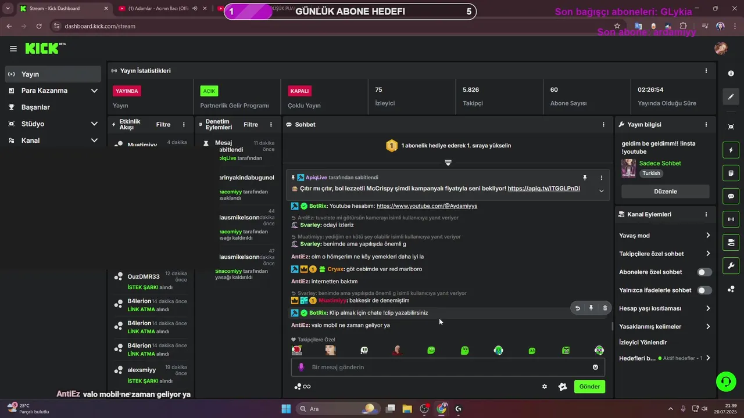Open the BotRix YouTube channel link

(427, 206)
